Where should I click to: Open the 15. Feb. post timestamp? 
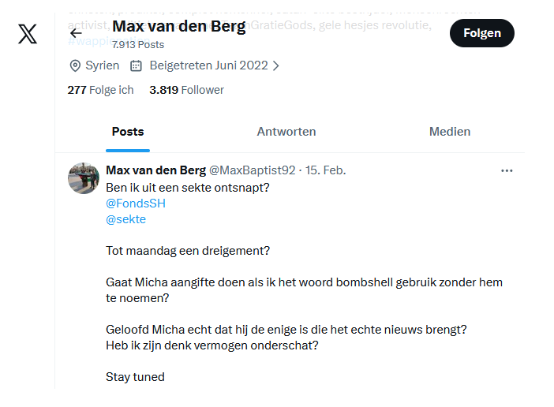click(x=326, y=170)
